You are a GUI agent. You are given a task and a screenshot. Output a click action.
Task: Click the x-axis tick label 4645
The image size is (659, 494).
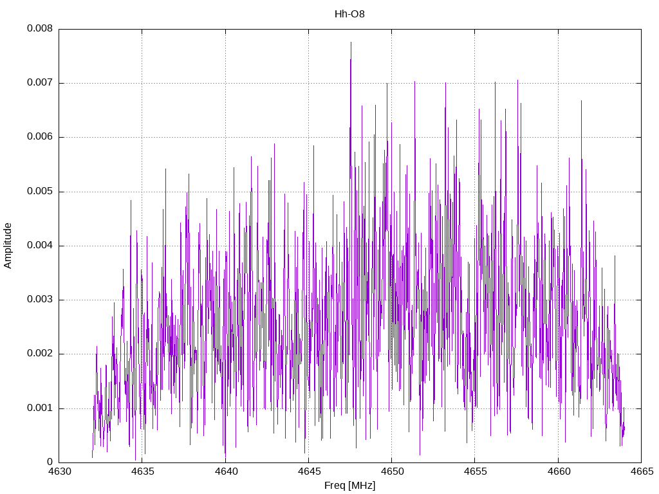[310, 471]
